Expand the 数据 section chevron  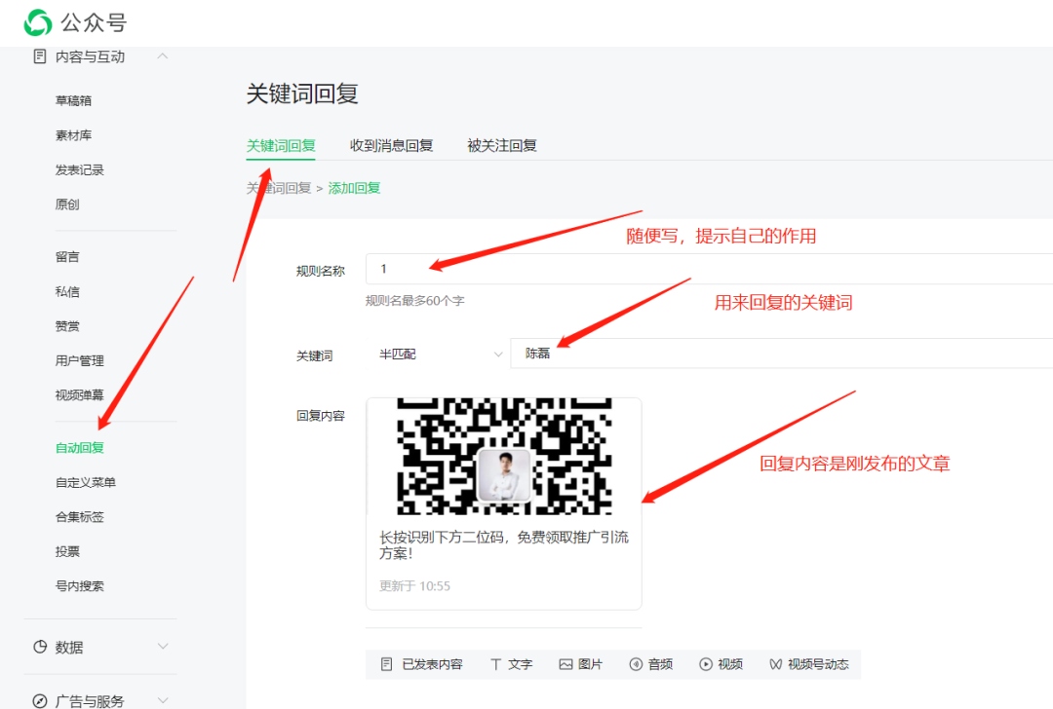tap(163, 646)
